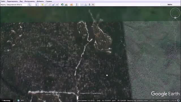
Task: Click the record tour icon
Action: tap(57, 5)
